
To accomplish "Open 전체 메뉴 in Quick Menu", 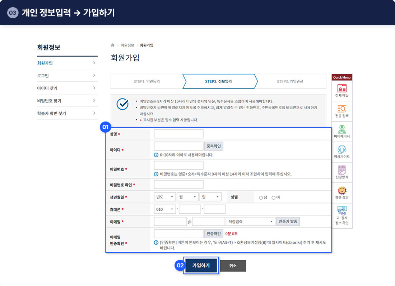I will coord(342,88).
